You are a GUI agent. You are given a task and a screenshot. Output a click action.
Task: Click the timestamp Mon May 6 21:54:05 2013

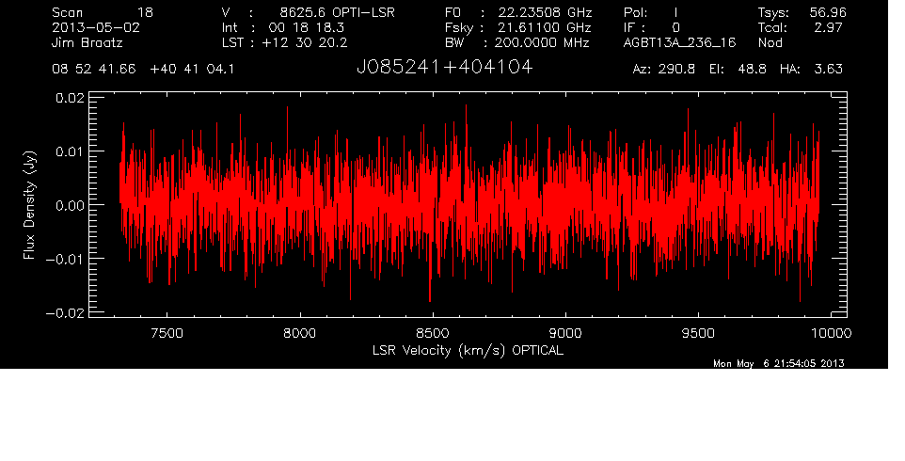779,363
